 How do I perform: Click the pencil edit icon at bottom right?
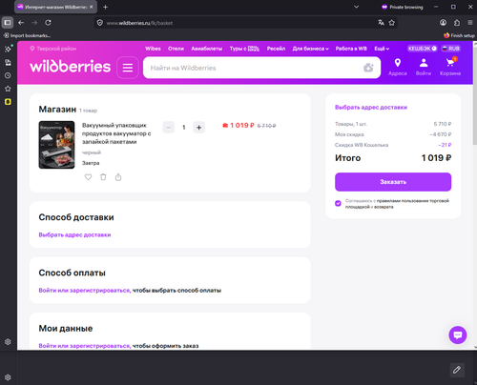tap(457, 370)
